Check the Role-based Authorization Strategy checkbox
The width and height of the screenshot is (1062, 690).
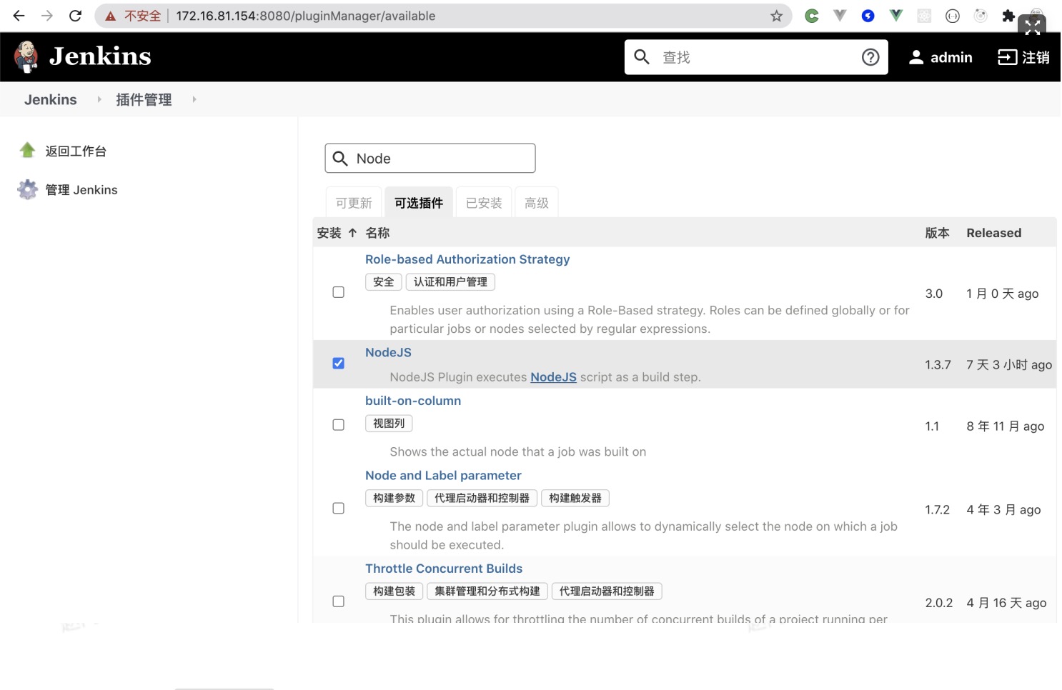(x=339, y=292)
